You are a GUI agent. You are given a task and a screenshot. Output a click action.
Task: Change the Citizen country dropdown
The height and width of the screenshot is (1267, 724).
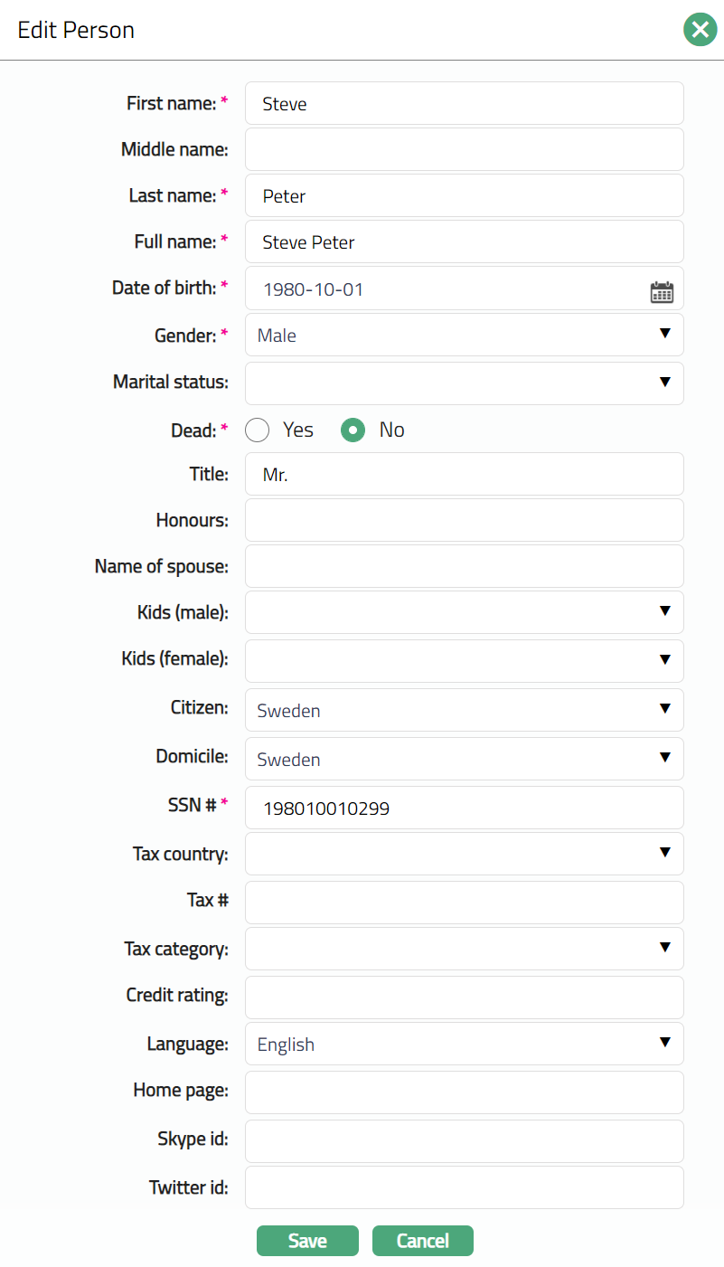(x=464, y=710)
